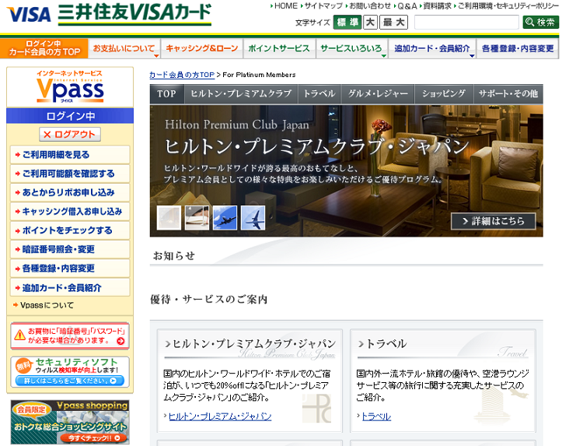
Task: Open the Q&A link
Action: [x=407, y=5]
